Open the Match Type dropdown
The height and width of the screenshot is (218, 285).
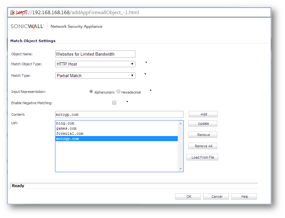tap(95, 76)
